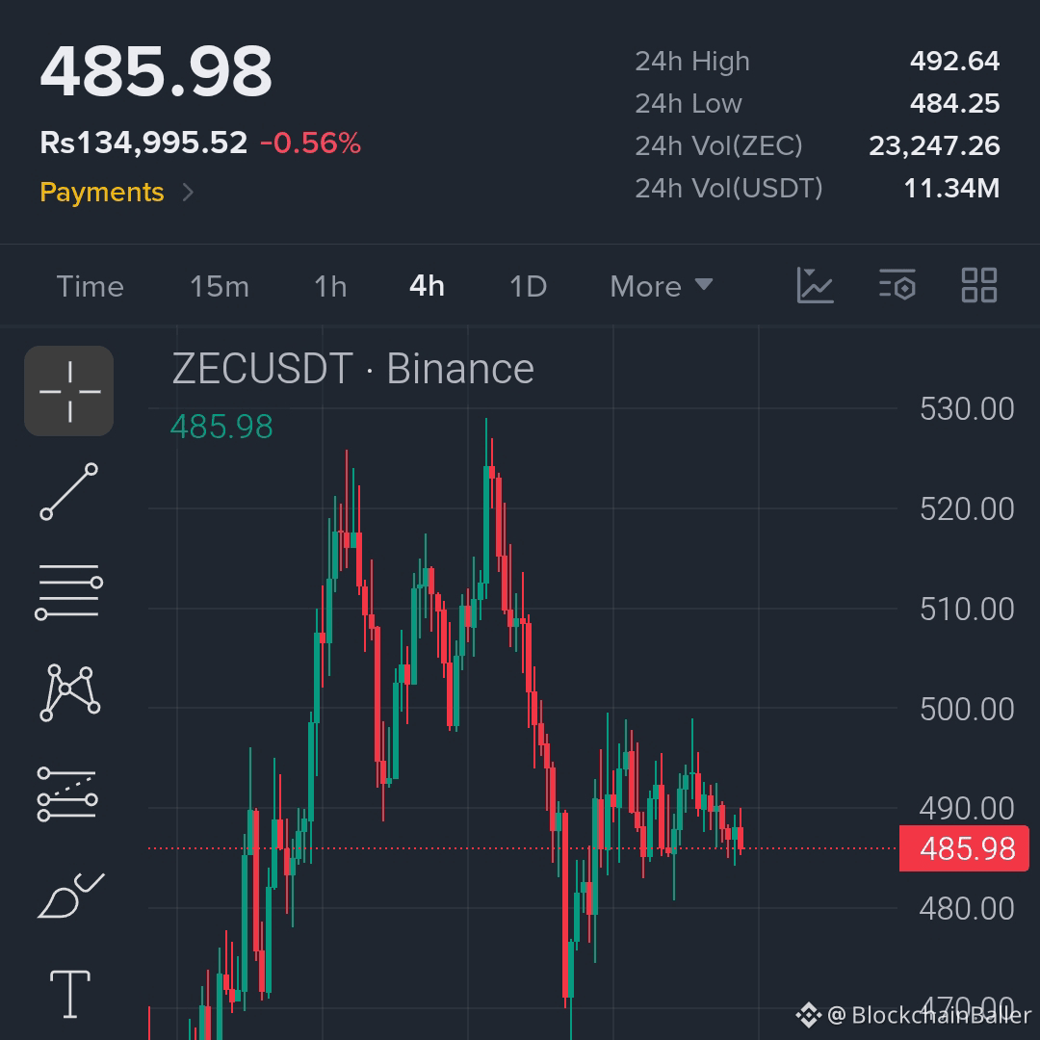Click the 24h Vol(USDT) value 11.34M
The image size is (1040, 1040).
951,189
